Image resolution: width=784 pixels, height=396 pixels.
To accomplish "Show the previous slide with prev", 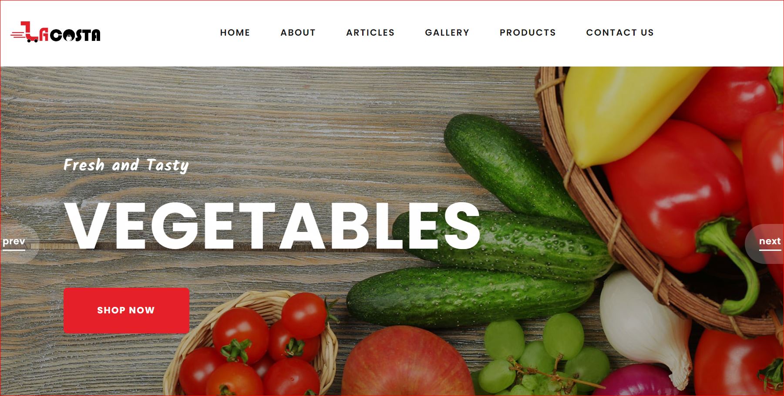I will (x=14, y=242).
